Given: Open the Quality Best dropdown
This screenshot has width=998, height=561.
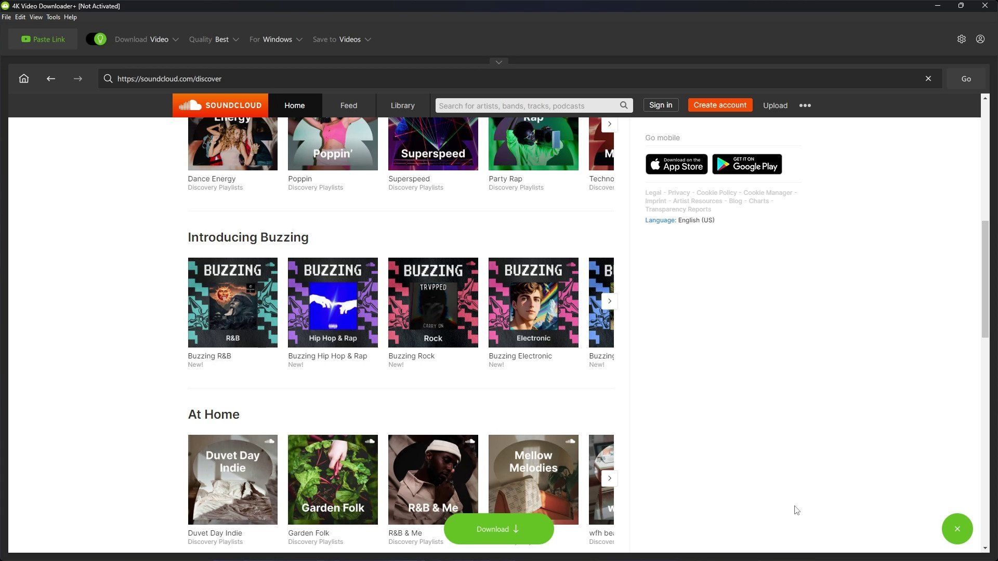Looking at the screenshot, I should [214, 39].
